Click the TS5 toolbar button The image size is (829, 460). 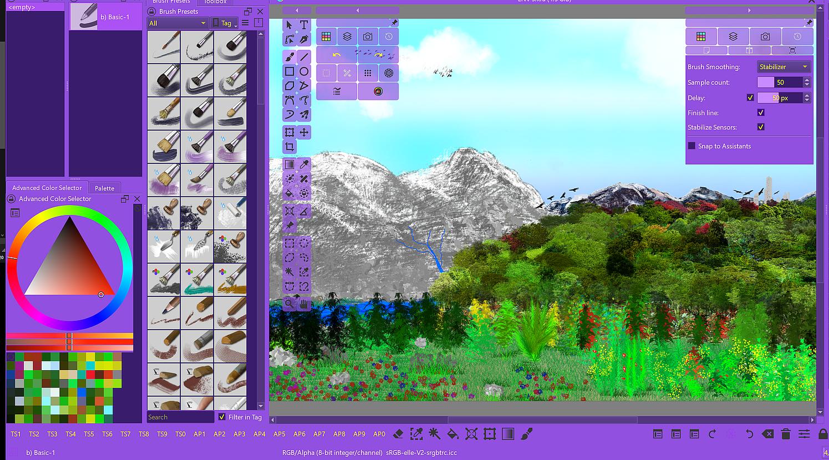pos(89,434)
